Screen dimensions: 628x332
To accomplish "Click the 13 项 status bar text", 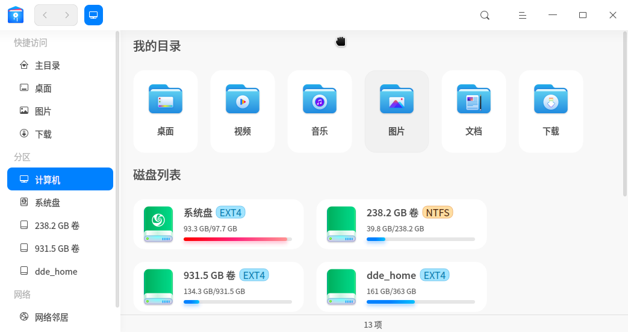I will [373, 324].
